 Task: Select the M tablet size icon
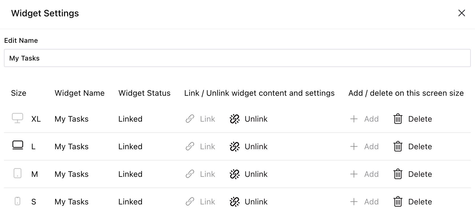(18, 174)
